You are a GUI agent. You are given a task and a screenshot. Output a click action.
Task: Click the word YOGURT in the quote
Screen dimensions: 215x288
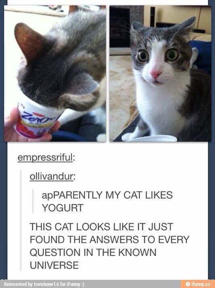coord(63,208)
